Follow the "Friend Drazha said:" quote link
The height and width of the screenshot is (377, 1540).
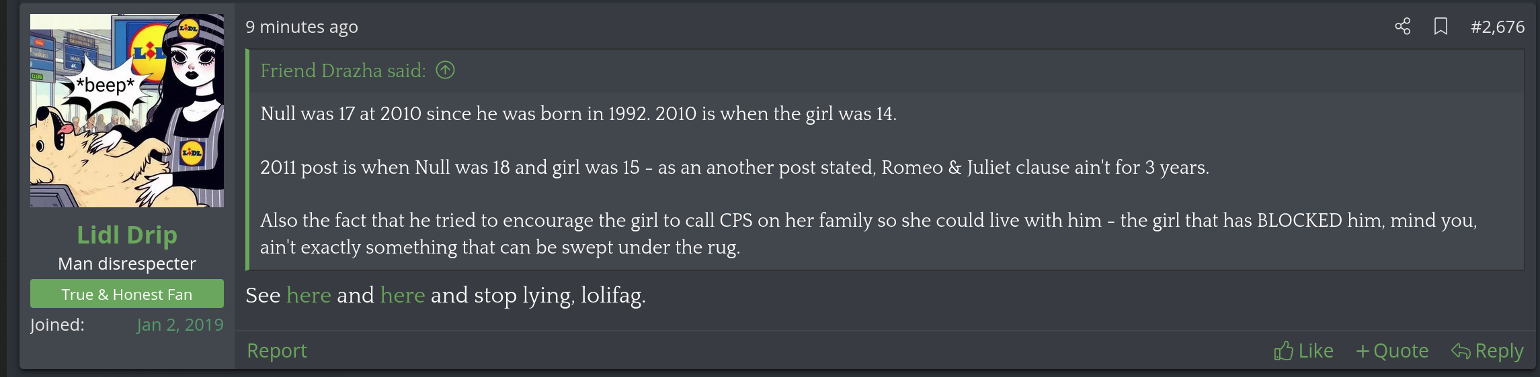pyautogui.click(x=343, y=70)
